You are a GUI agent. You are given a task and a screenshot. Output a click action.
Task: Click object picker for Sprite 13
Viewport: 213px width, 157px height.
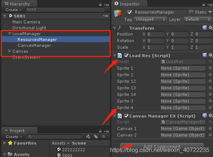click(210, 88)
